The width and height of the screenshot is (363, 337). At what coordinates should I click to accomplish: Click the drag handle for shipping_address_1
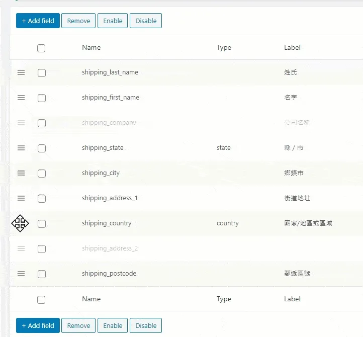tap(21, 198)
